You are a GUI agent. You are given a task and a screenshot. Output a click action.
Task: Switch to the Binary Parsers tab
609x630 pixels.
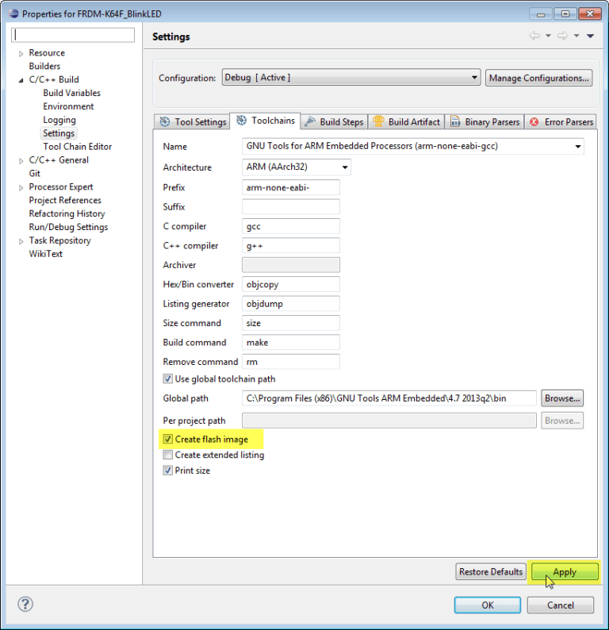coord(485,121)
